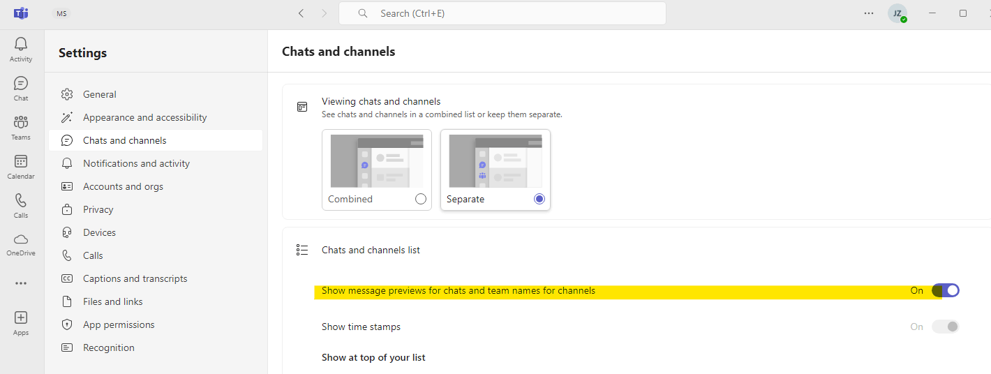
Task: Click 'Show message previews for chats' label
Action: coord(459,290)
